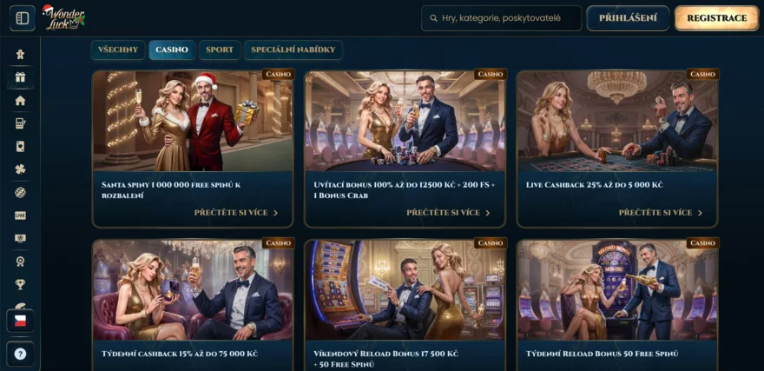Open the sports ball icon in sidebar

(20, 192)
